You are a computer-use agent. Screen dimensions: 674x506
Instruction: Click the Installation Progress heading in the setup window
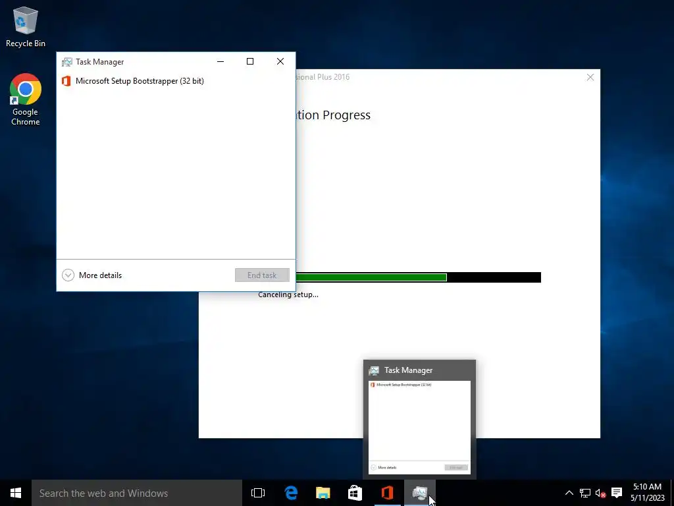[x=333, y=115]
